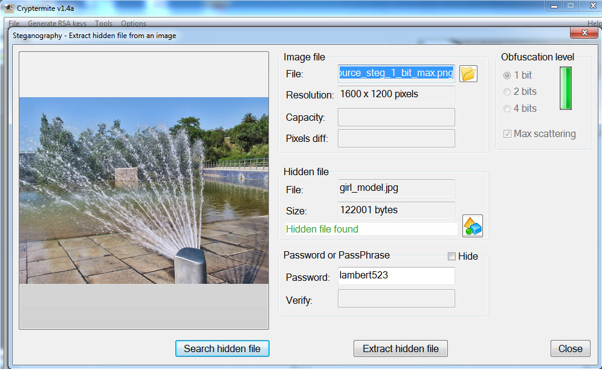Viewport: 602px width, 369px height.
Task: Close the Steganography dialog with red X
Action: 584,33
